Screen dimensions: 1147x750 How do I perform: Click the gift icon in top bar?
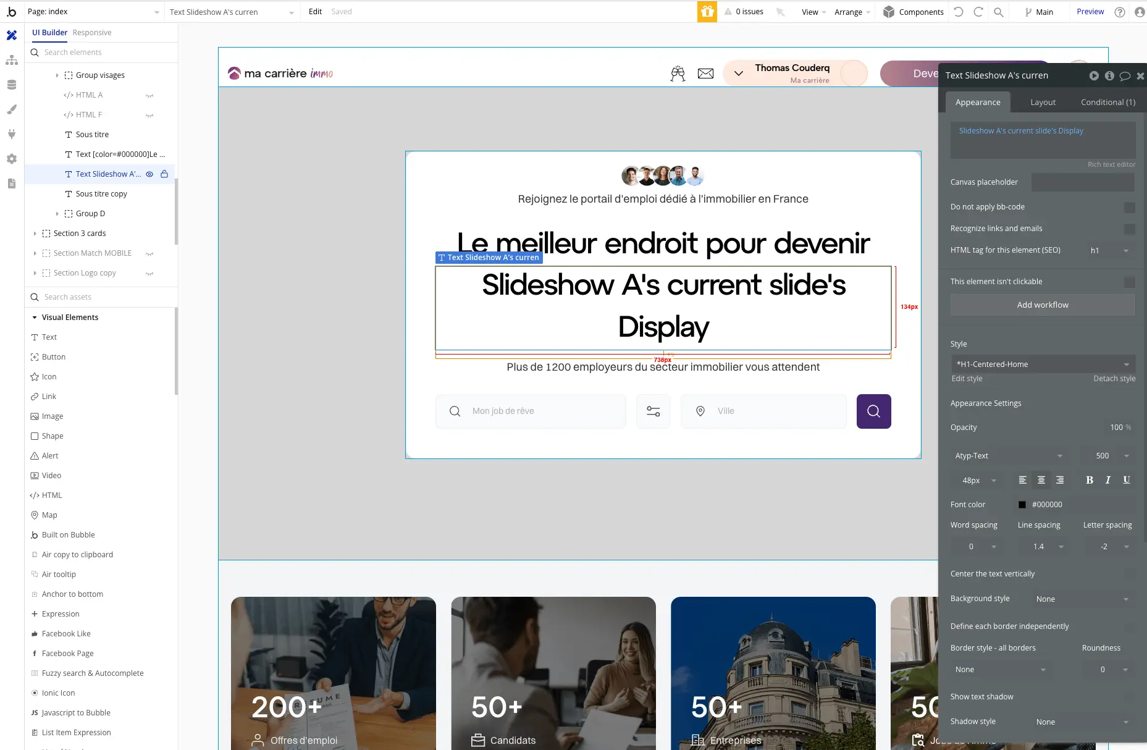[707, 12]
